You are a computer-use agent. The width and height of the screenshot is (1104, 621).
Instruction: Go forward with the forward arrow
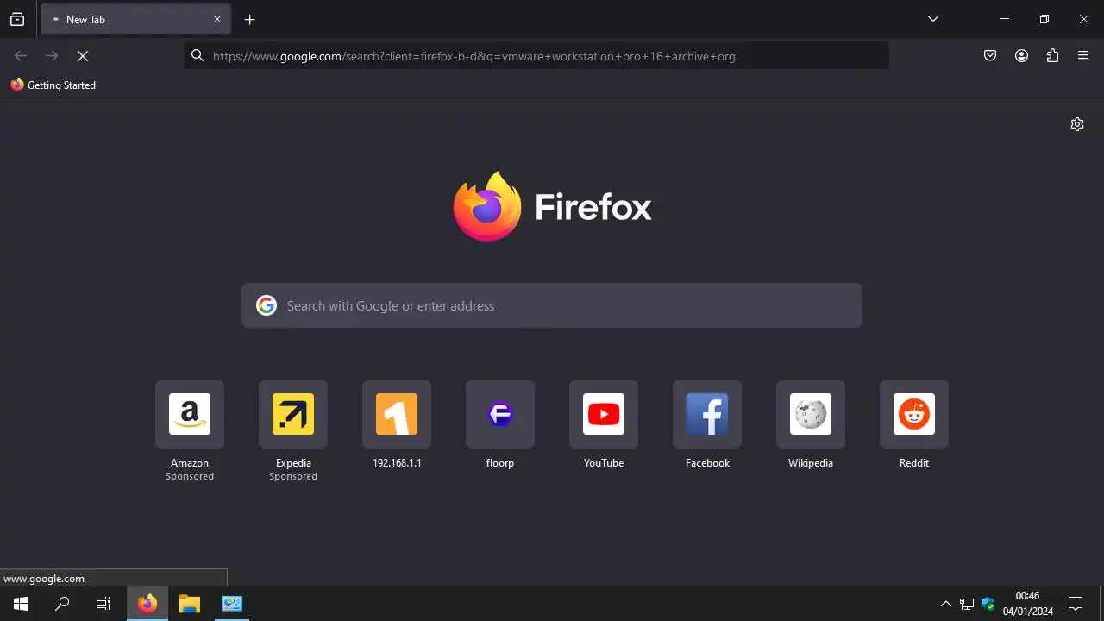point(52,56)
